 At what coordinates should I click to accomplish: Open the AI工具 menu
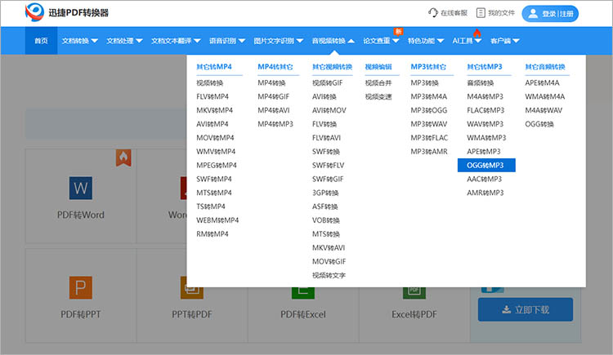(467, 41)
